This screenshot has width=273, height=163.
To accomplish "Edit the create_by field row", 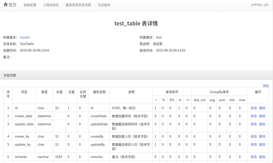I will pos(254,137).
